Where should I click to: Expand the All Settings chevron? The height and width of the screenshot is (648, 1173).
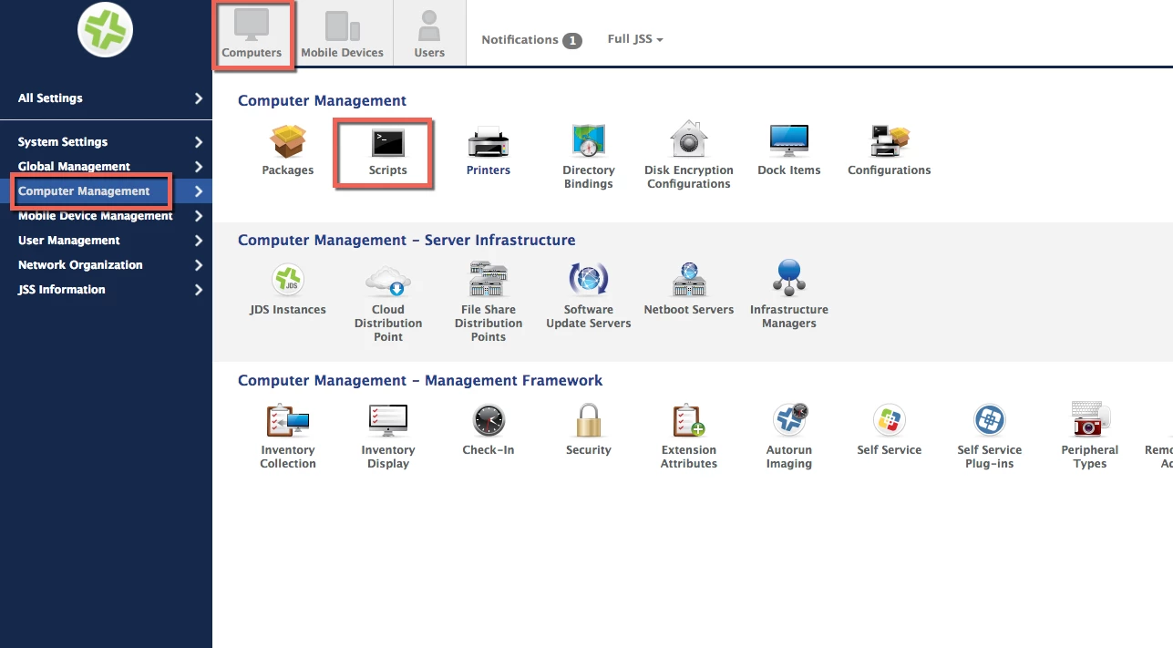[x=199, y=98]
